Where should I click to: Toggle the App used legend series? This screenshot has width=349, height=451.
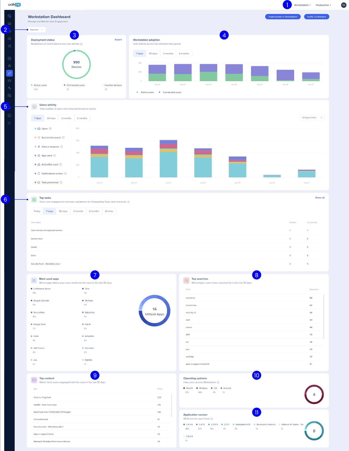[x=46, y=156]
